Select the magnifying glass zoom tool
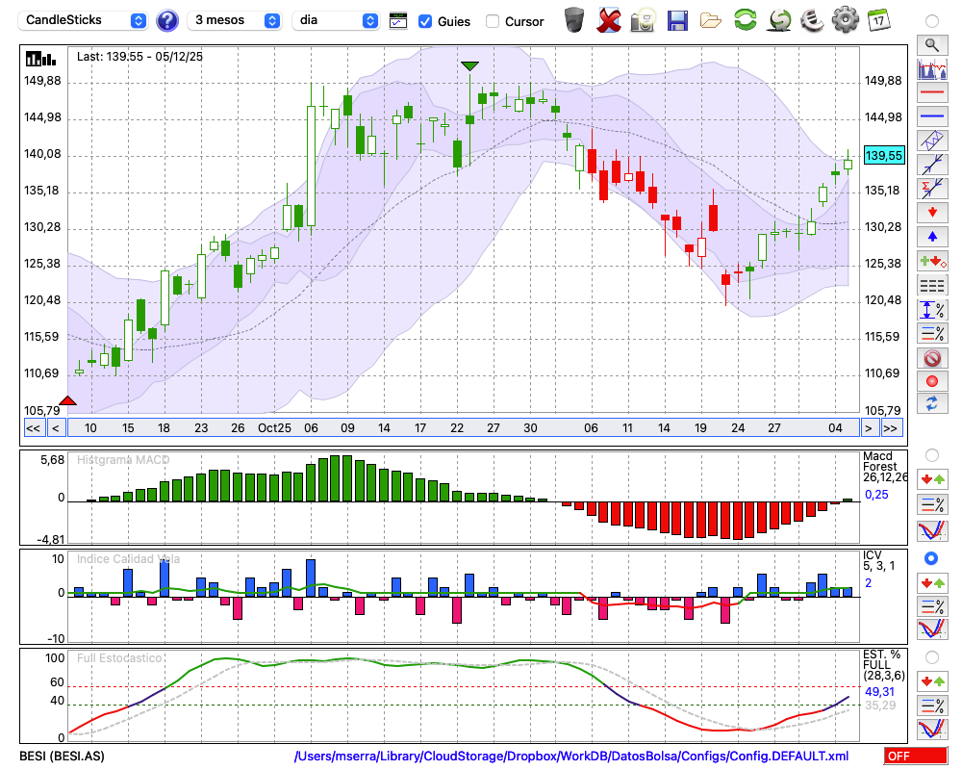The height and width of the screenshot is (770, 962). coord(932,45)
